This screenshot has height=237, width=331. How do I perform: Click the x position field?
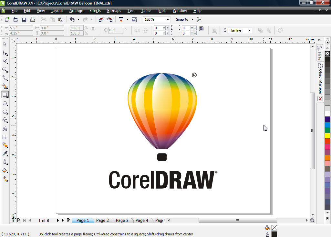21,28
